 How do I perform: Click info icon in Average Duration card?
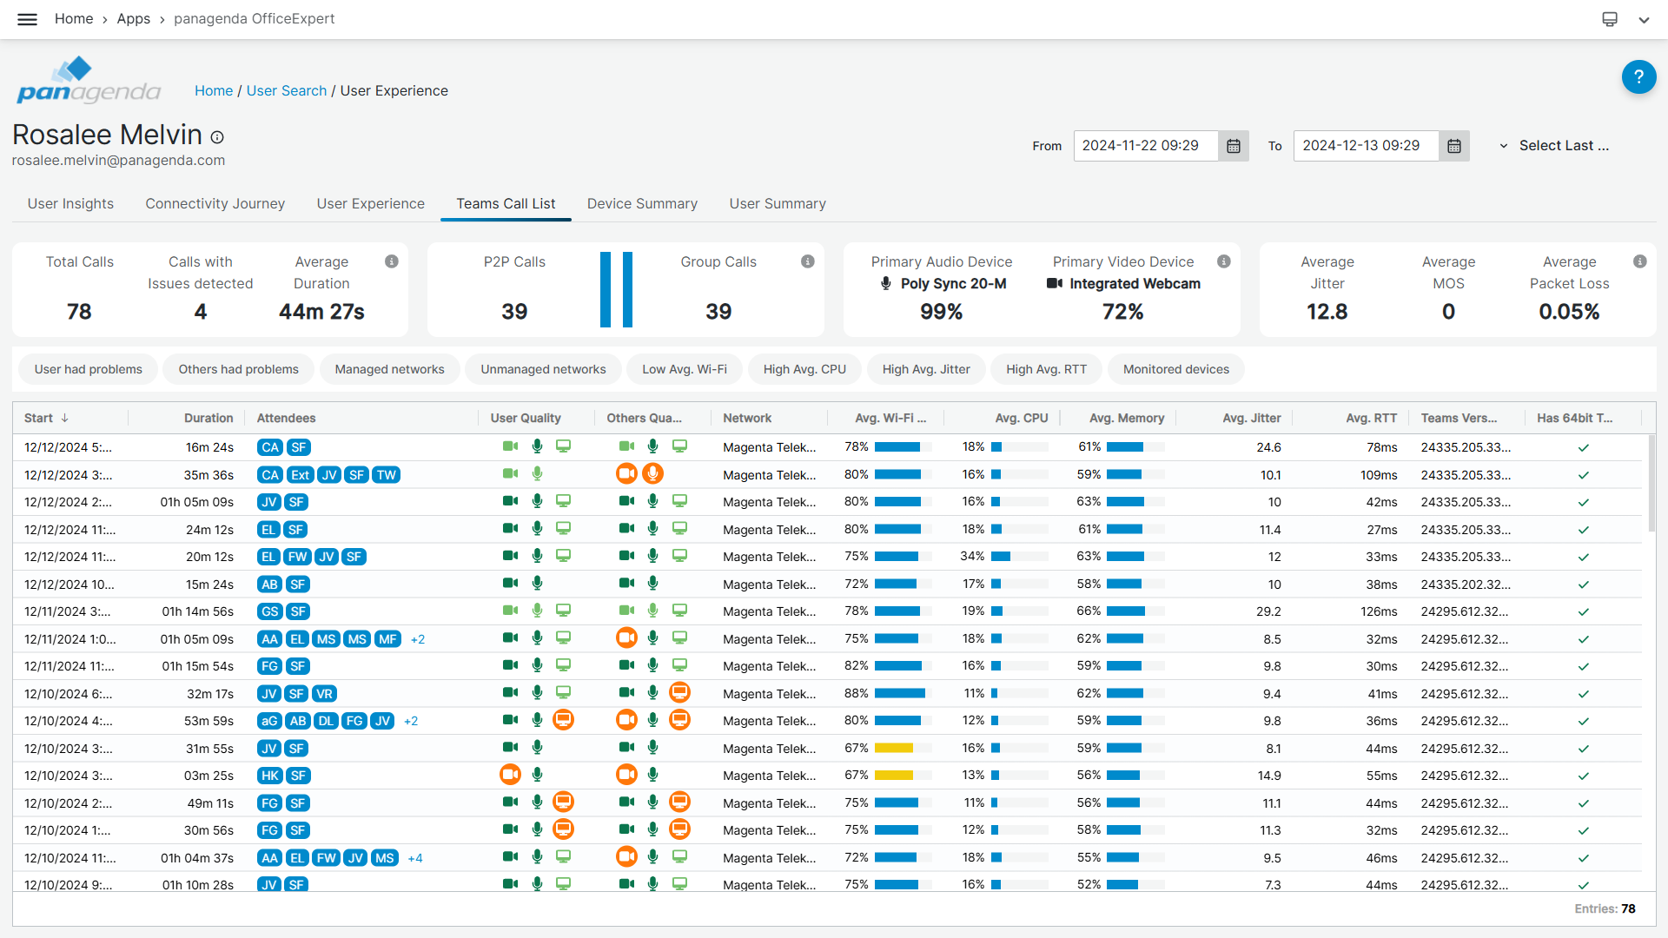(392, 261)
